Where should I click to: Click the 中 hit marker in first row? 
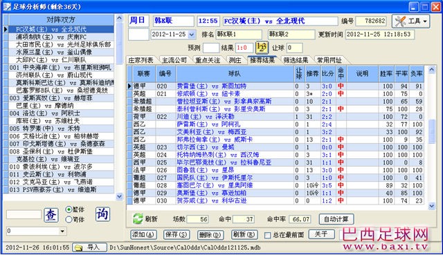coord(341,86)
